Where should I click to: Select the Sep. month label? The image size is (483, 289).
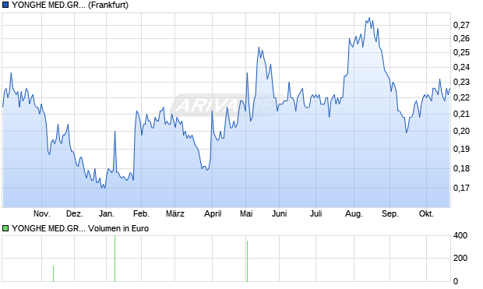(x=390, y=213)
